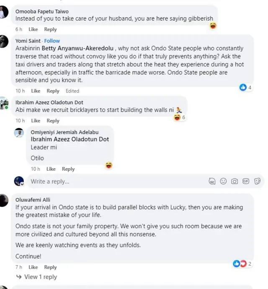Viewport: 268px width, 289px height.
Task: Reply to Yomi Saint's comment
Action: (x=53, y=91)
